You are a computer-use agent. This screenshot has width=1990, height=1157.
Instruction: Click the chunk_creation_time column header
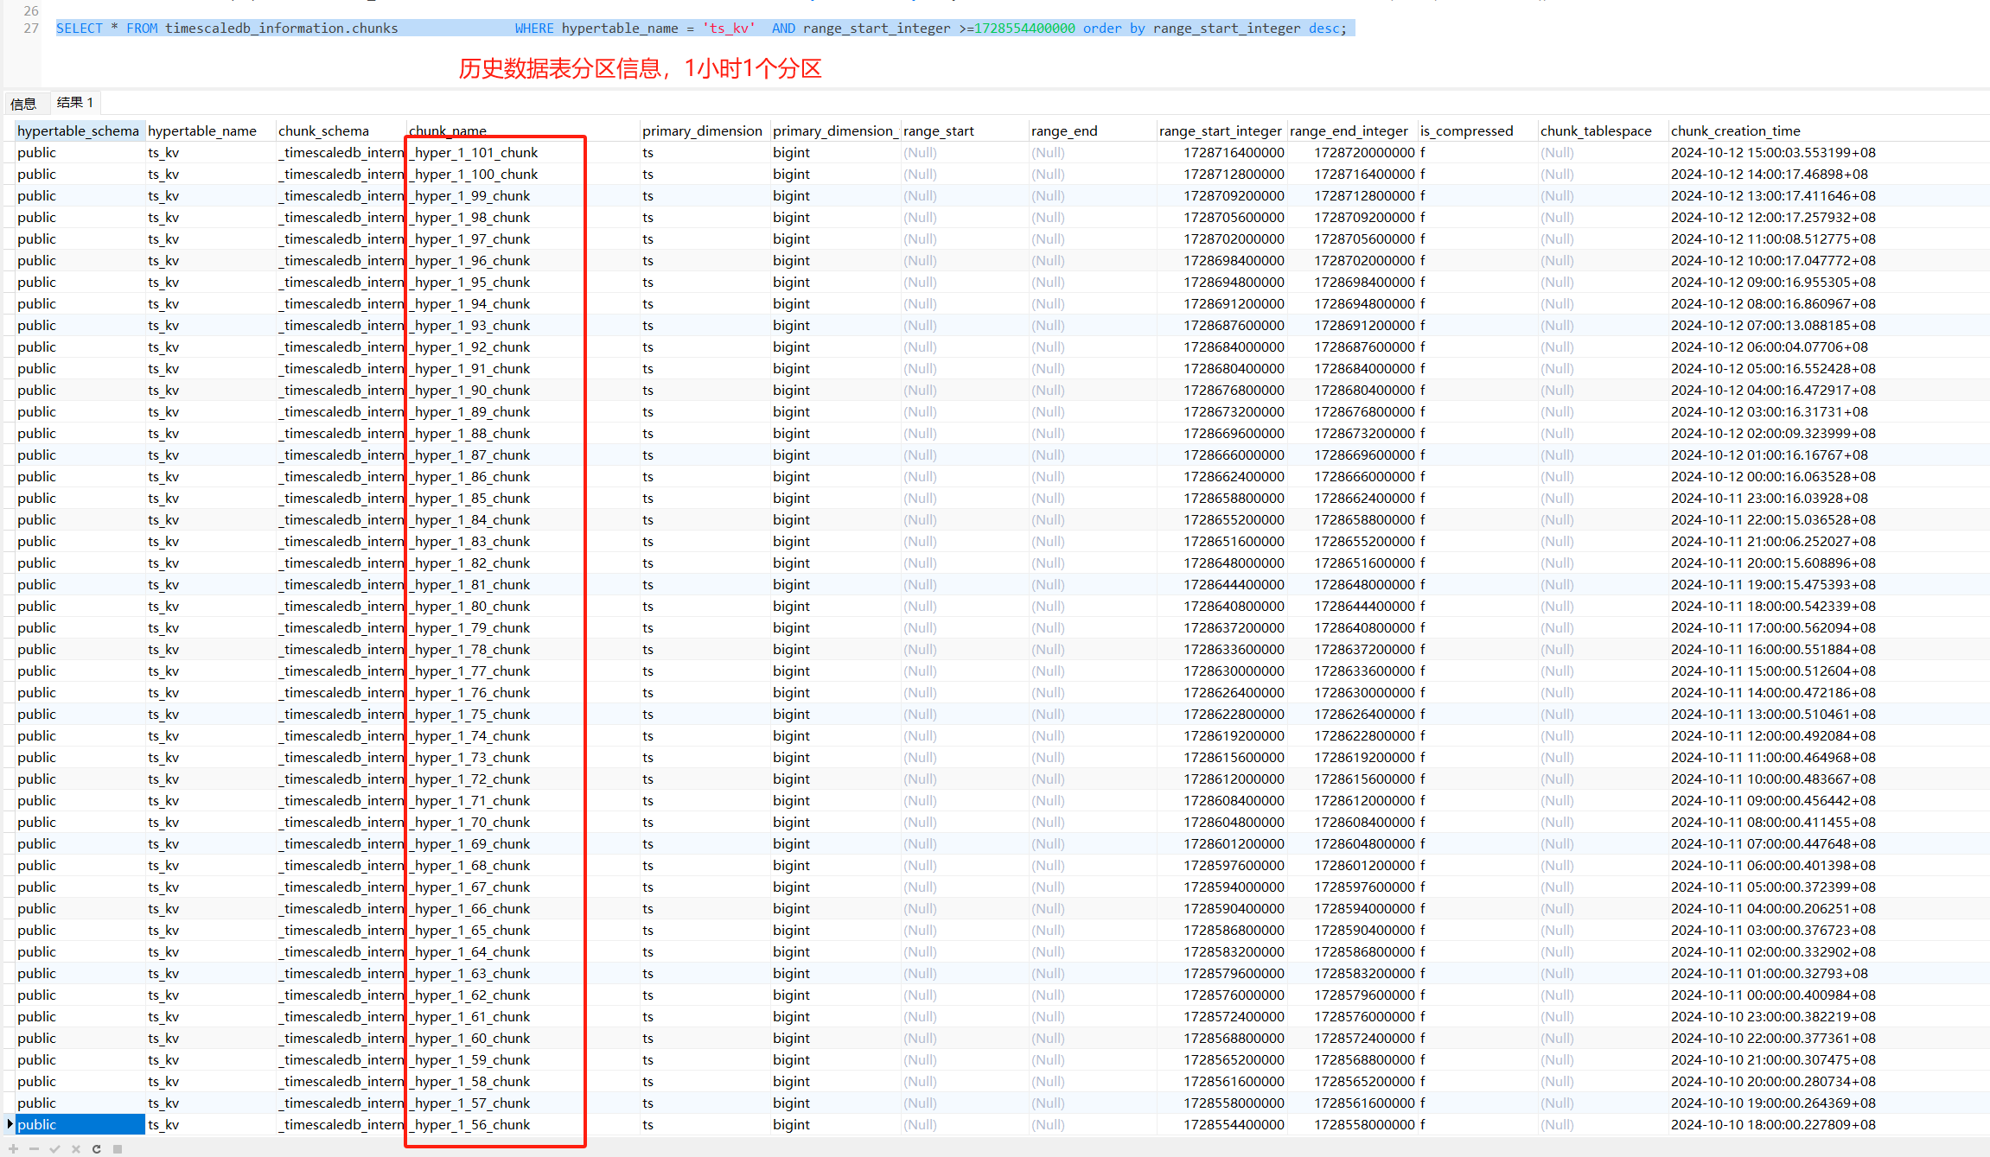[x=1735, y=130]
